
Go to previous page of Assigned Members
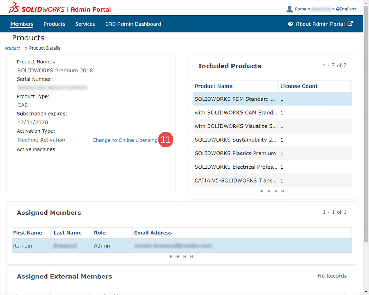click(178, 256)
